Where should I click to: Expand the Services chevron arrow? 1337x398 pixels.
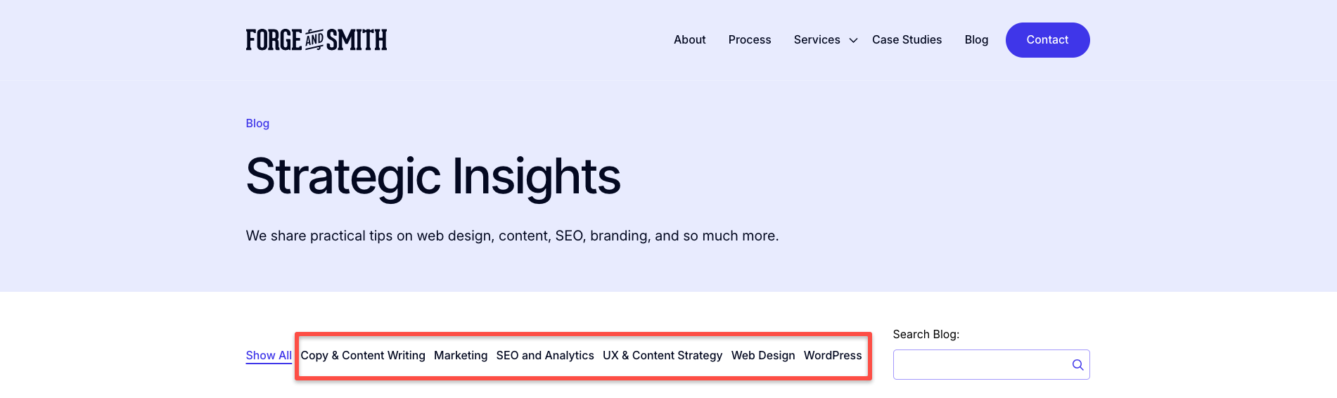(x=853, y=41)
